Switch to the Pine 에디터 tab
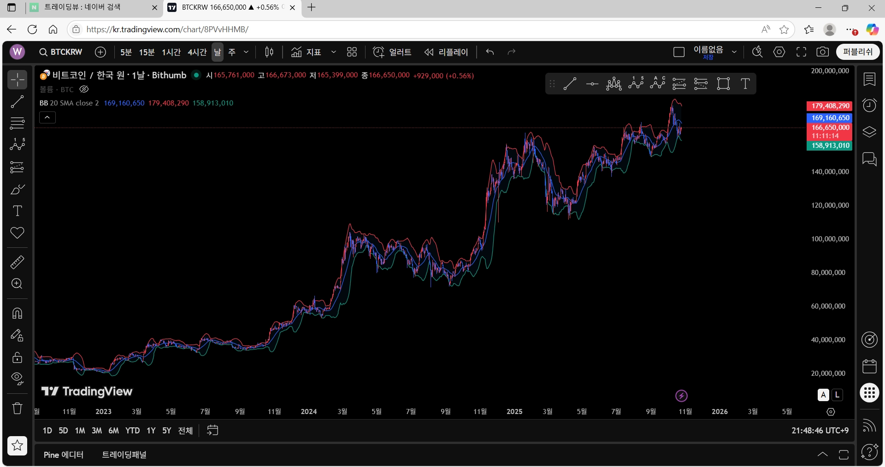Image resolution: width=885 pixels, height=467 pixels. (64, 455)
